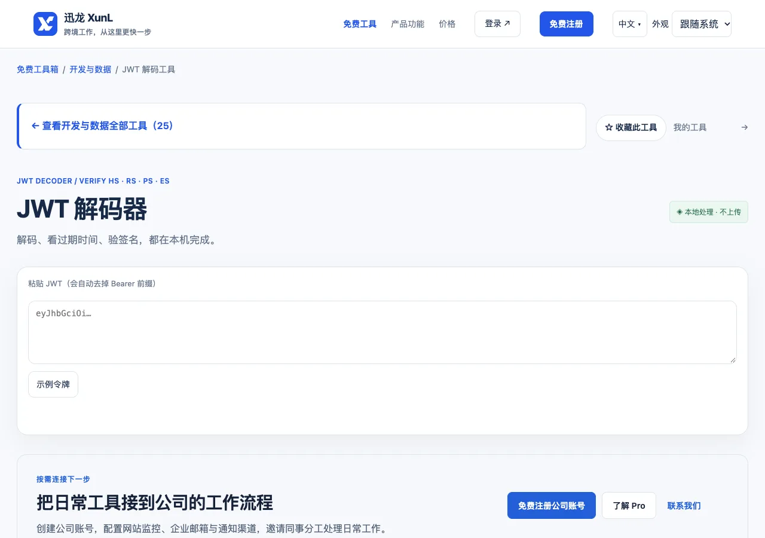Viewport: 765px width, 538px height.
Task: Click the 收藏此工具 favorite button
Action: [631, 128]
